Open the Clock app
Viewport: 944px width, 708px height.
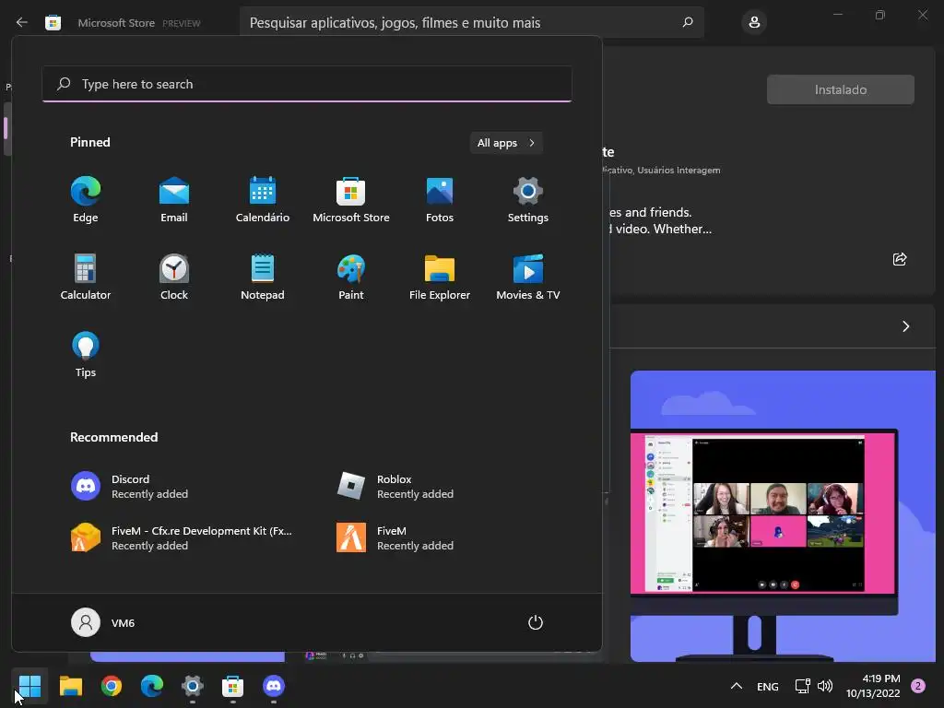pyautogui.click(x=174, y=277)
